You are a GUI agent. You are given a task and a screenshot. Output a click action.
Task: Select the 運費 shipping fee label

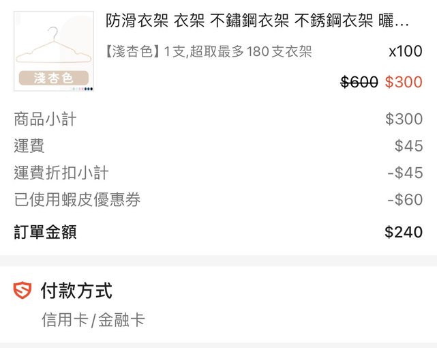(29, 146)
